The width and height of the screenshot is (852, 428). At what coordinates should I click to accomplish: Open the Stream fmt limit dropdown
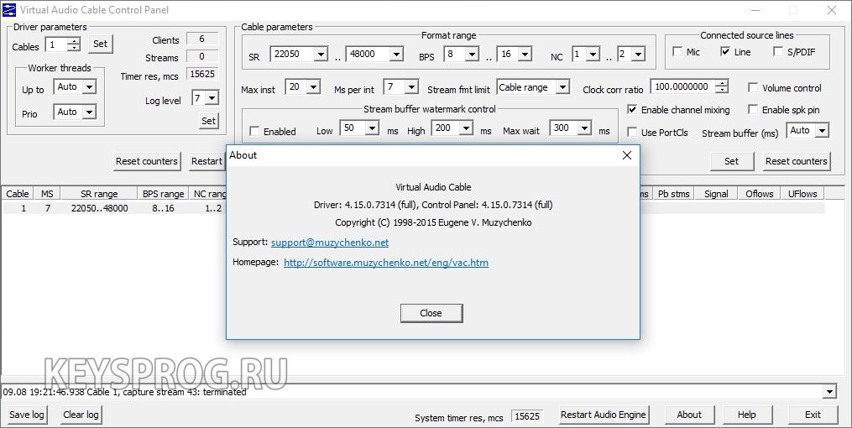(562, 87)
